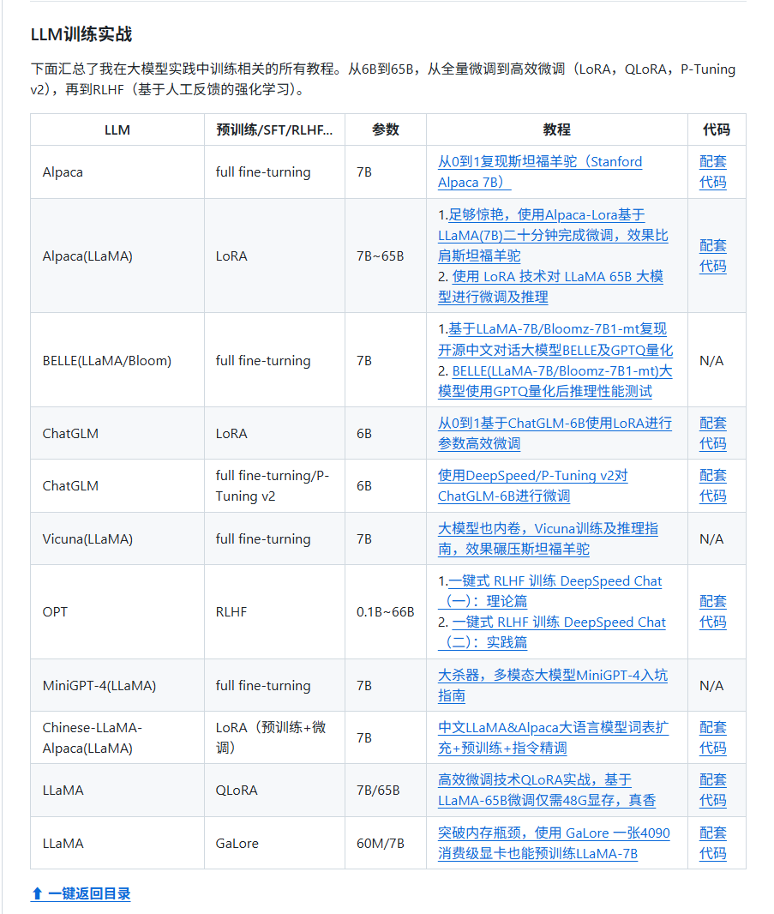The height and width of the screenshot is (914, 774).
Task: Open DeepSpeed Chat (二) 实践篇 link
Action: tap(552, 633)
